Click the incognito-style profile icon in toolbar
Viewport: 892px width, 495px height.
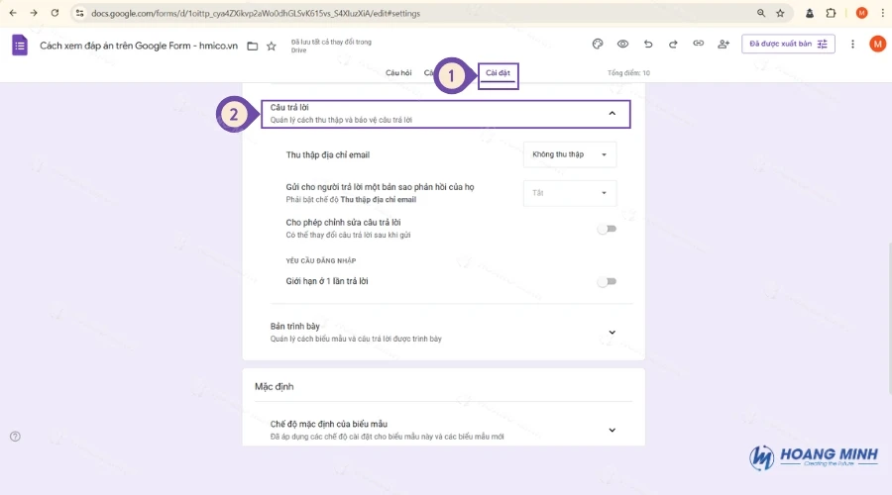(x=810, y=13)
